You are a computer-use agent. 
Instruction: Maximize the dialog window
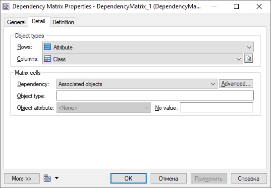click(236, 6)
